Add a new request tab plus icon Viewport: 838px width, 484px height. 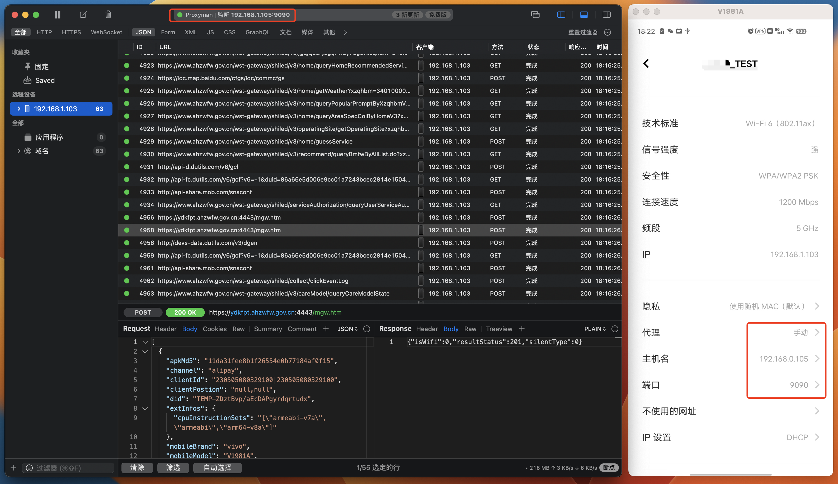pyautogui.click(x=326, y=329)
